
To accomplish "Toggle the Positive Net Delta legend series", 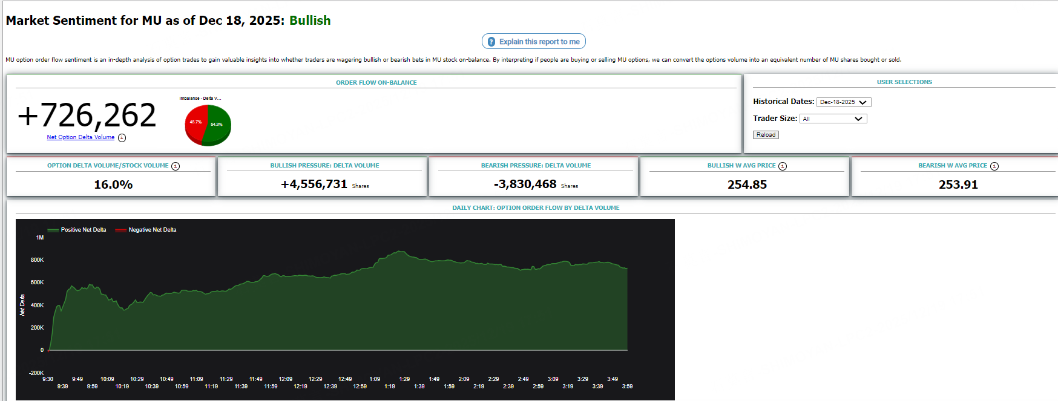I will pyautogui.click(x=77, y=230).
